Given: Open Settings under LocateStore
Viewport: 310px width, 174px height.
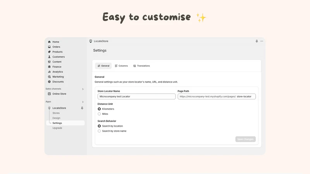Looking at the screenshot, I should tap(65, 123).
